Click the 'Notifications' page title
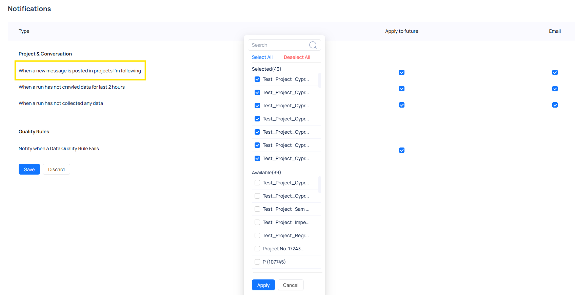The width and height of the screenshot is (575, 295). click(29, 9)
